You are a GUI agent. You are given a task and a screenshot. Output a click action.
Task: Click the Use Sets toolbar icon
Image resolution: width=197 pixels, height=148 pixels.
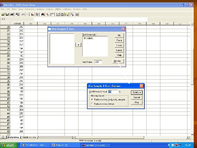(77, 15)
